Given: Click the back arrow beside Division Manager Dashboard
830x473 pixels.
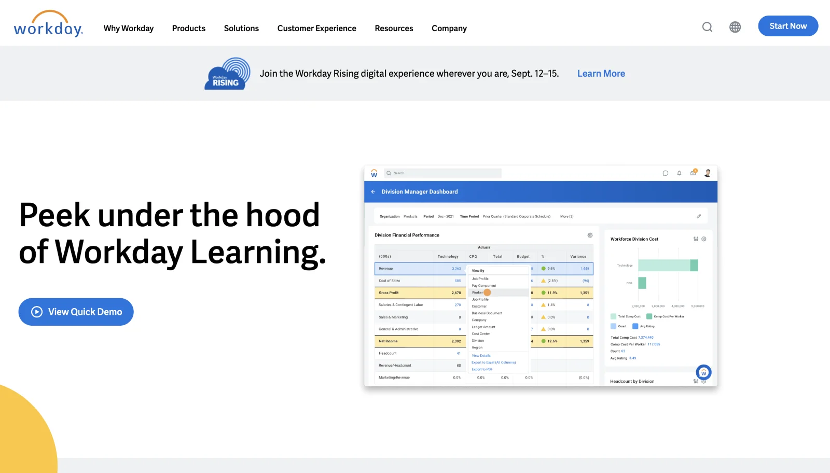Looking at the screenshot, I should click(x=373, y=192).
